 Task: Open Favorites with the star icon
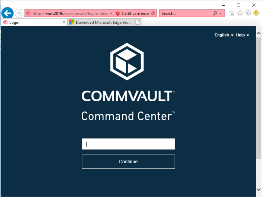[x=240, y=13]
